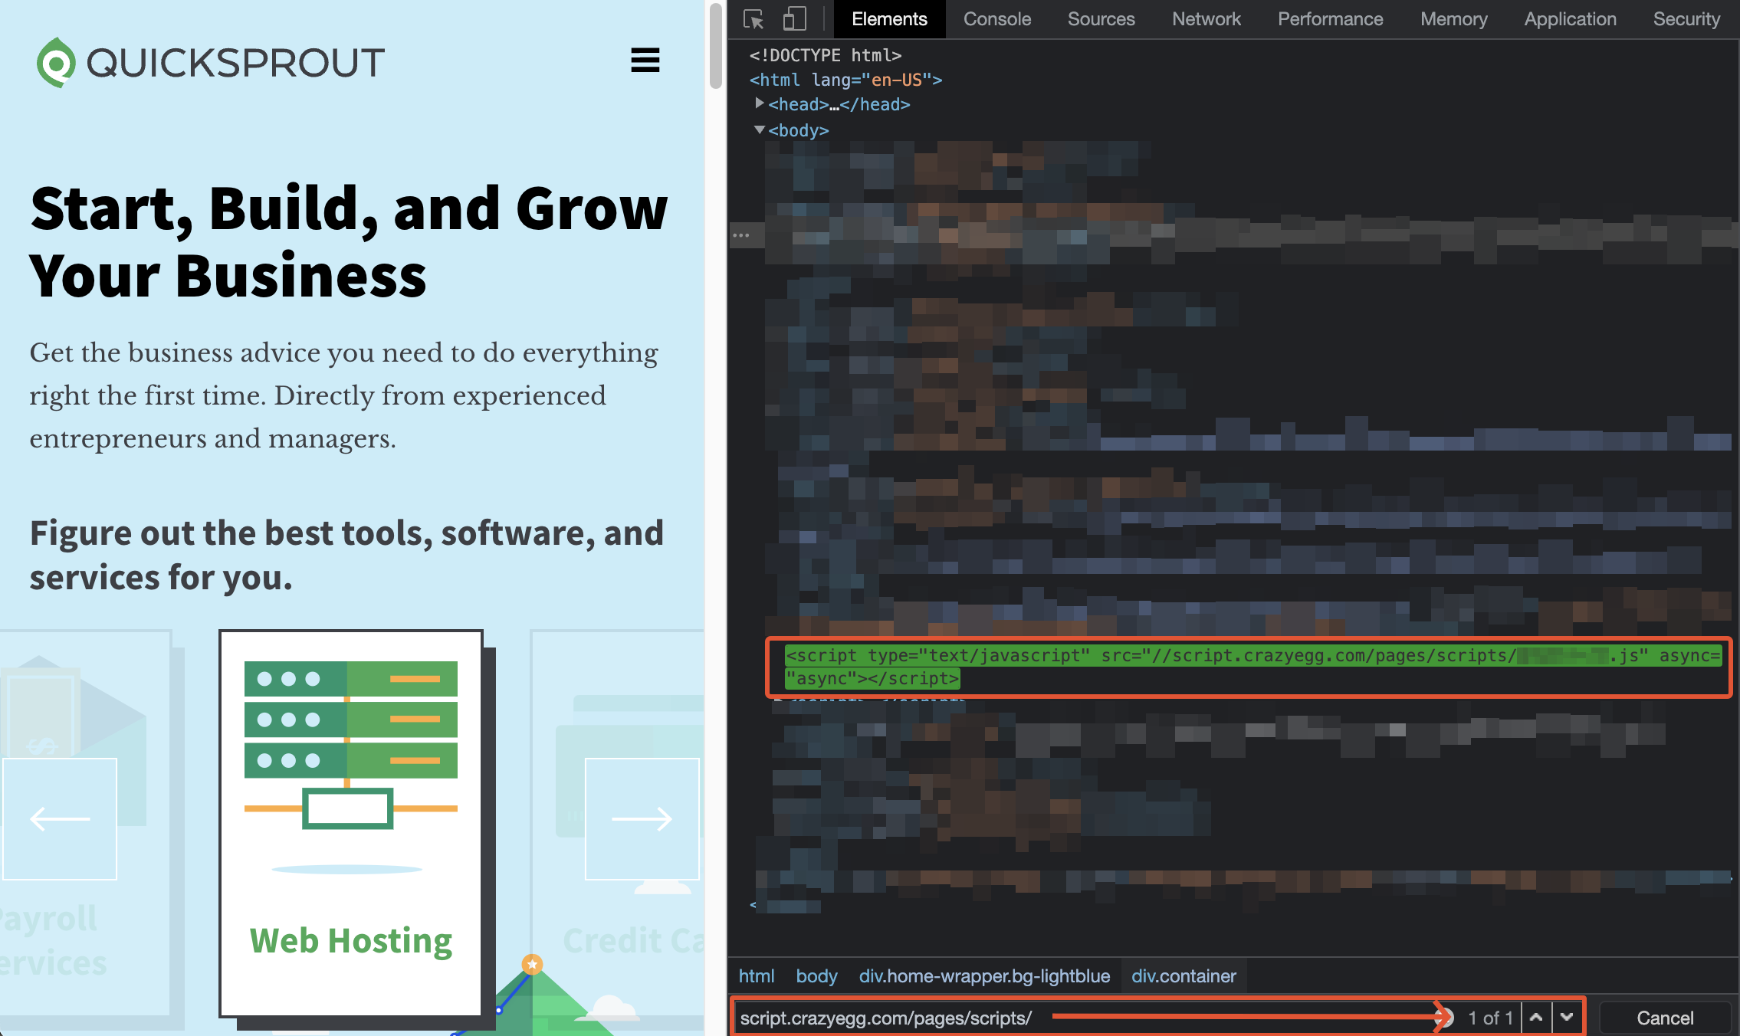This screenshot has height=1036, width=1740.
Task: Select the Memory tab
Action: click(x=1453, y=19)
